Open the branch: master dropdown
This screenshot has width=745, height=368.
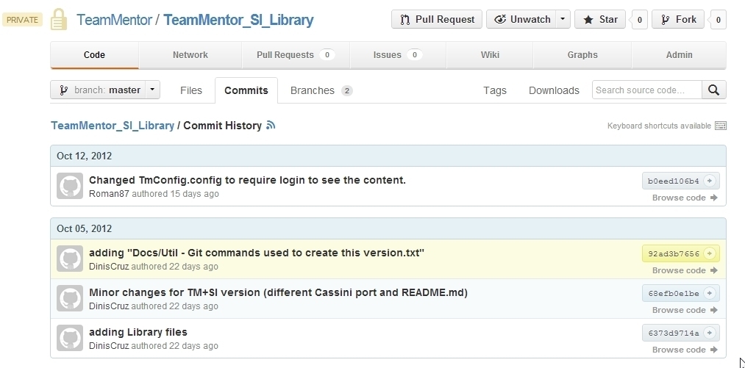105,90
